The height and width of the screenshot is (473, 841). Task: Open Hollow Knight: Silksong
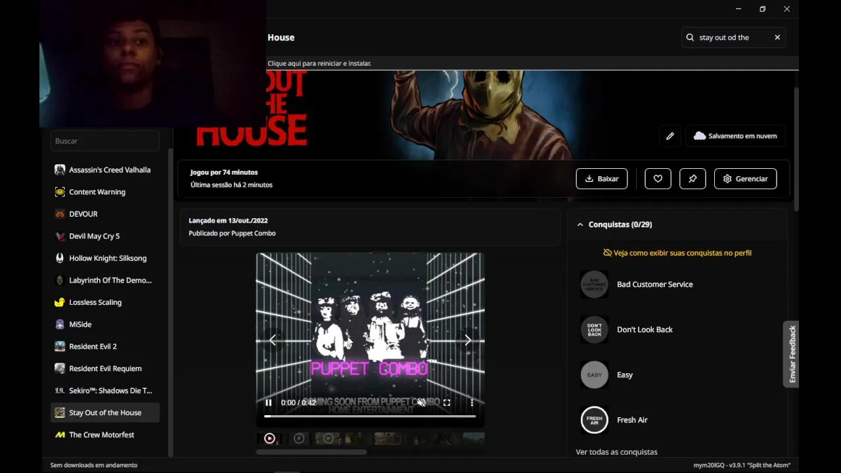(105, 258)
